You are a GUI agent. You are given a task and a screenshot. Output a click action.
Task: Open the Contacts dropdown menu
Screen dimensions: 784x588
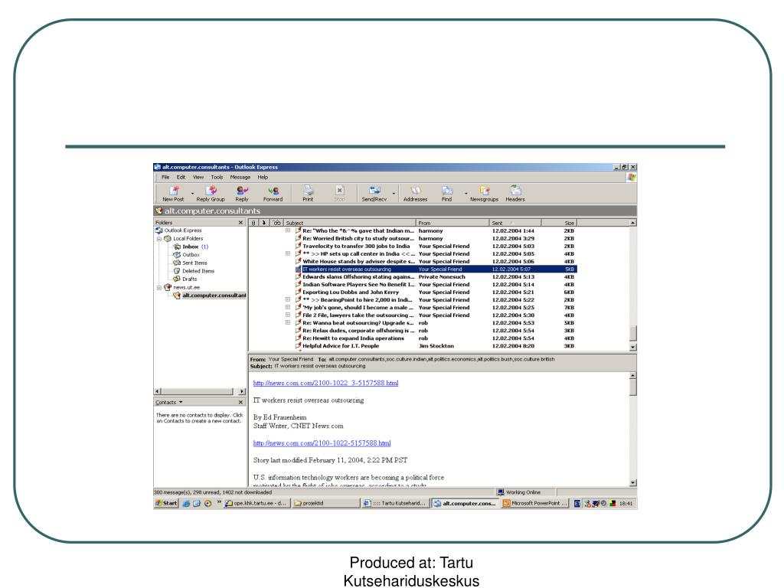(169, 402)
